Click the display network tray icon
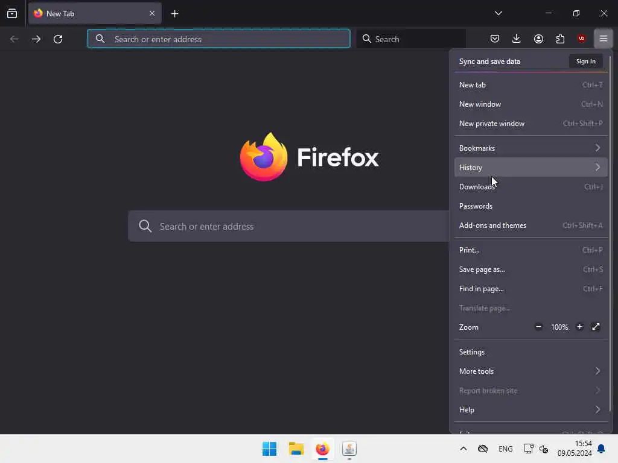Screen dimensions: 618x463 coord(528,449)
